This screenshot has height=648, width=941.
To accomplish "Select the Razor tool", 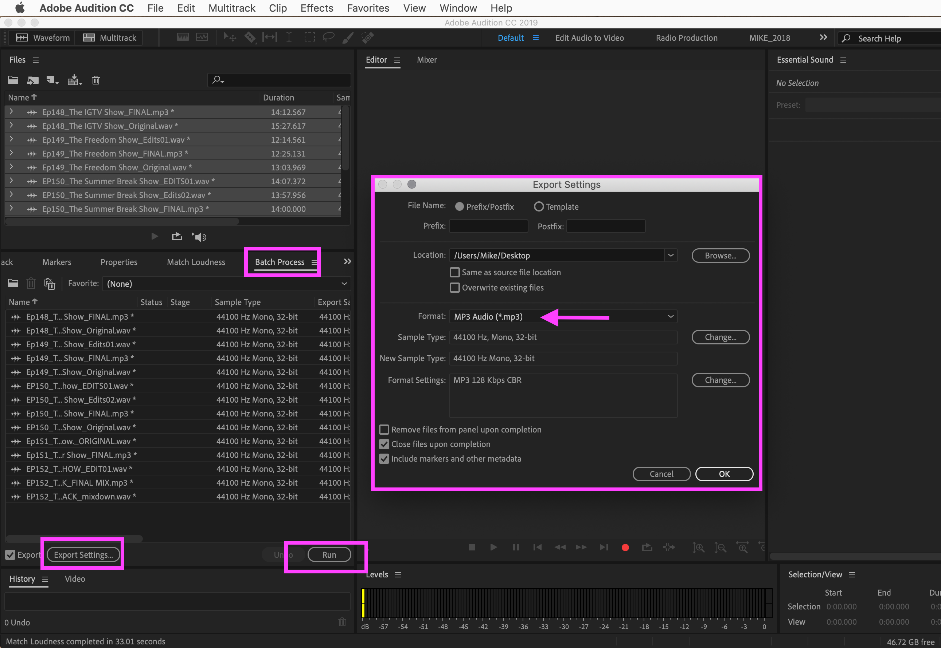I will coord(250,38).
